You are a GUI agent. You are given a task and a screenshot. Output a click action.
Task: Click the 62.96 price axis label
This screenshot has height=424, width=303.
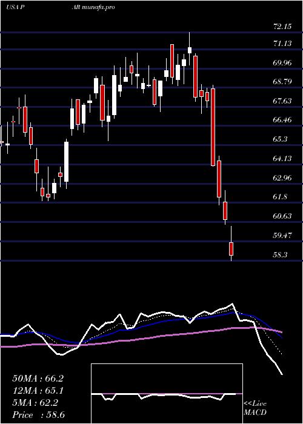(282, 178)
